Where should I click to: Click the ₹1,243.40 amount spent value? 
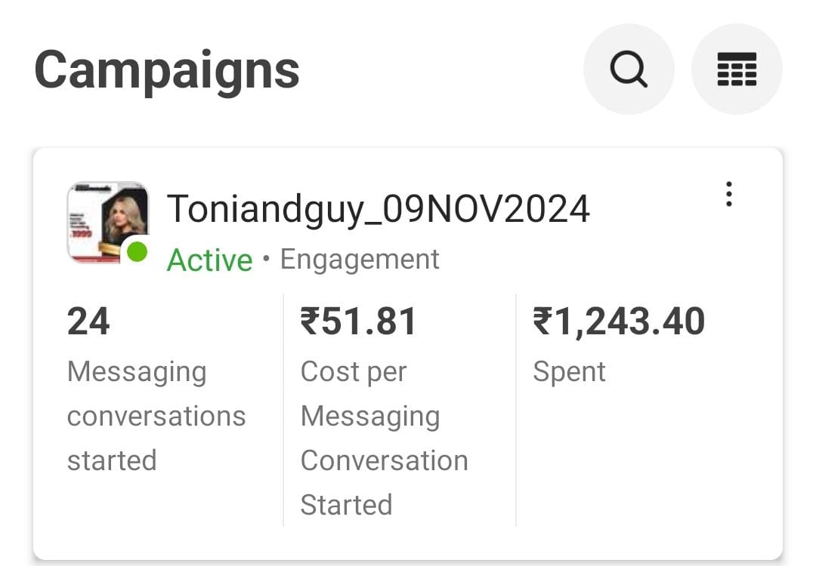click(x=619, y=321)
